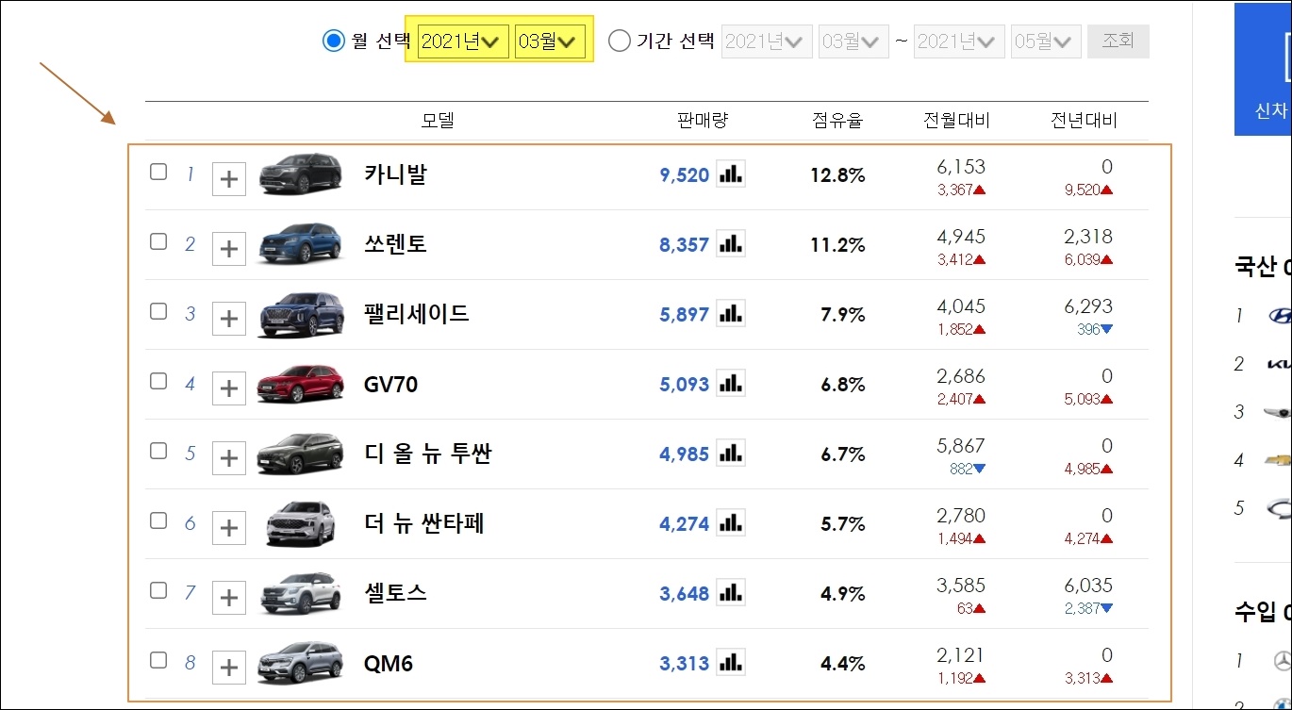Open the period start year dropdown
The width and height of the screenshot is (1292, 710).
767,41
